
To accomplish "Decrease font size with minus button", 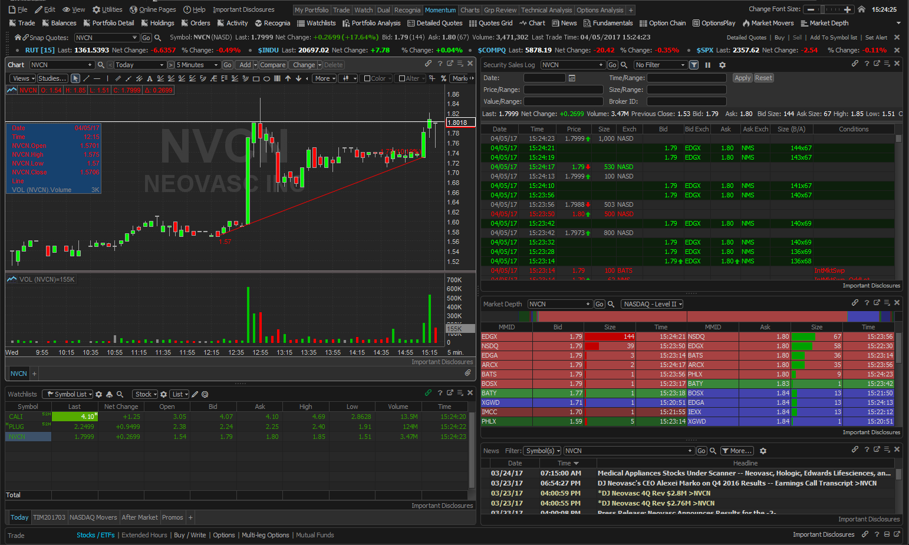I will (x=812, y=9).
